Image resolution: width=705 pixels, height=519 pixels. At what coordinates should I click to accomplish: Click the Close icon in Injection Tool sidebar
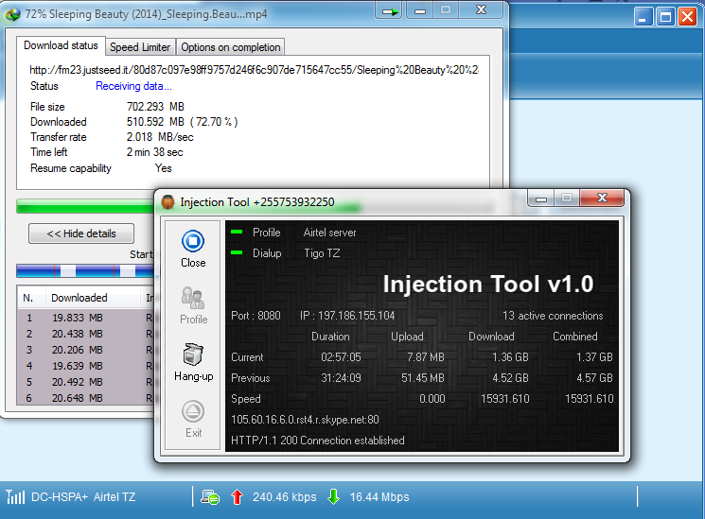193,240
